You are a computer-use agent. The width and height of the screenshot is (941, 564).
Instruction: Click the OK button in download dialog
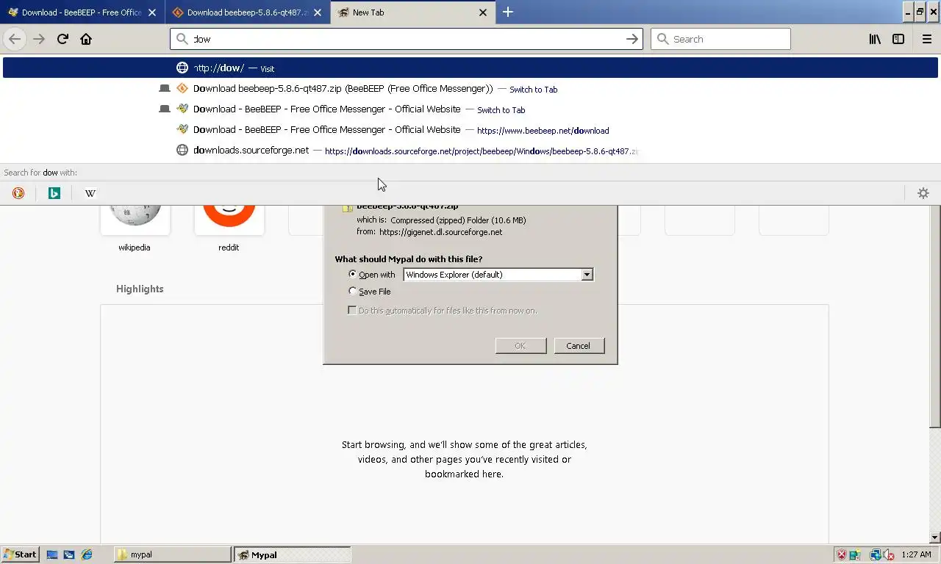[520, 346]
